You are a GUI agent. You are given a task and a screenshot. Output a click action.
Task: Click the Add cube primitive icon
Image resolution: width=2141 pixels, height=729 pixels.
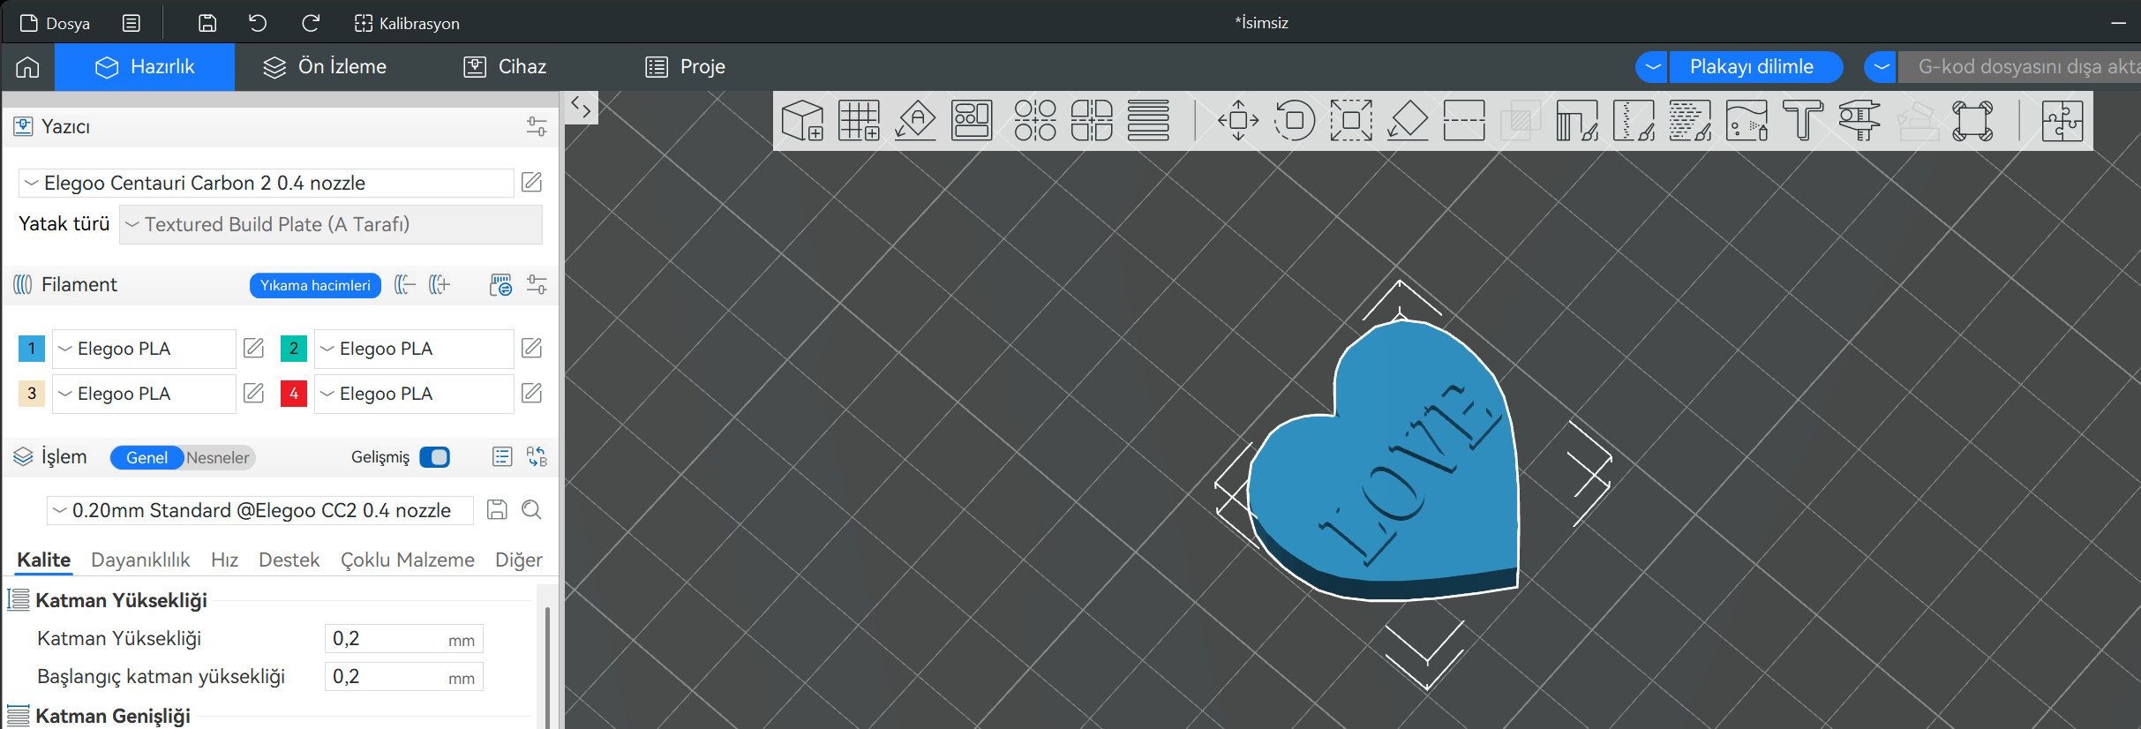coord(802,120)
